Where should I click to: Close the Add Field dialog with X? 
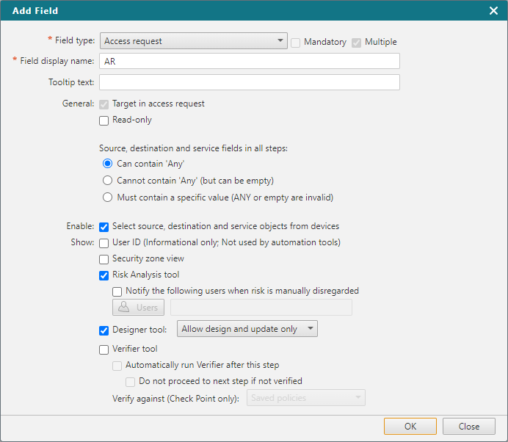pos(493,11)
